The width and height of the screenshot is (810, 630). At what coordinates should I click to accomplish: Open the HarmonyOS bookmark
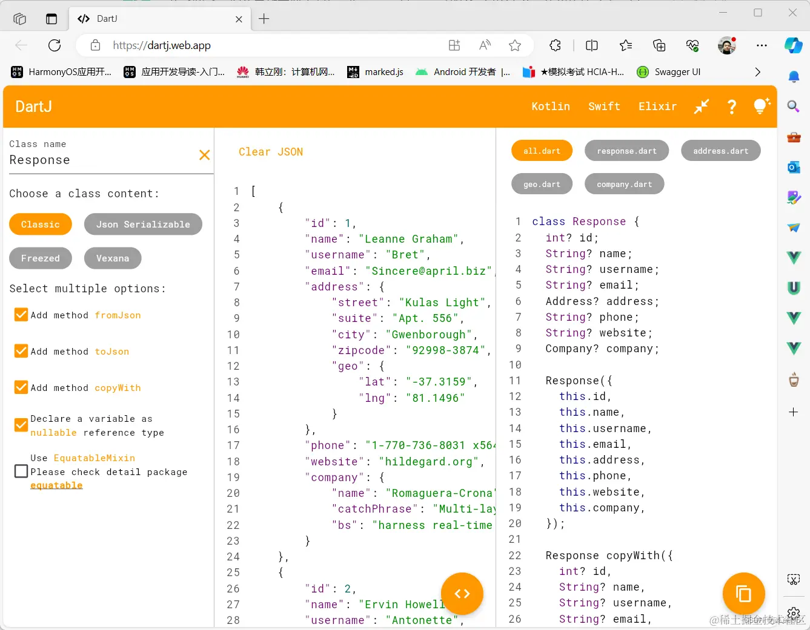coord(61,72)
